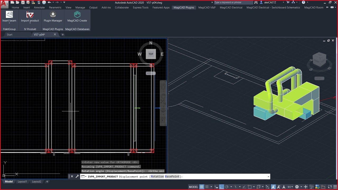Screen dimensions: 338x190
Task: Switch to the Layout1 tab
Action: (x=22, y=182)
